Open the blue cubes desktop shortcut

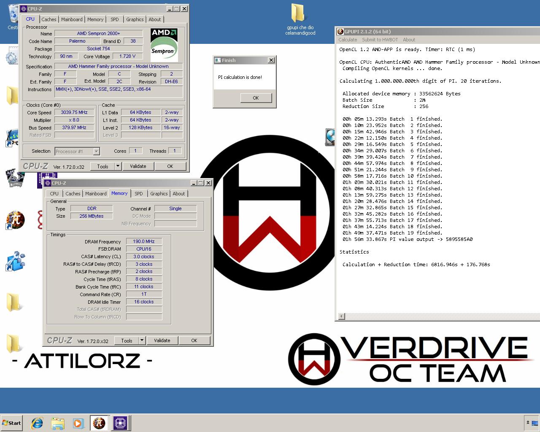[16, 261]
